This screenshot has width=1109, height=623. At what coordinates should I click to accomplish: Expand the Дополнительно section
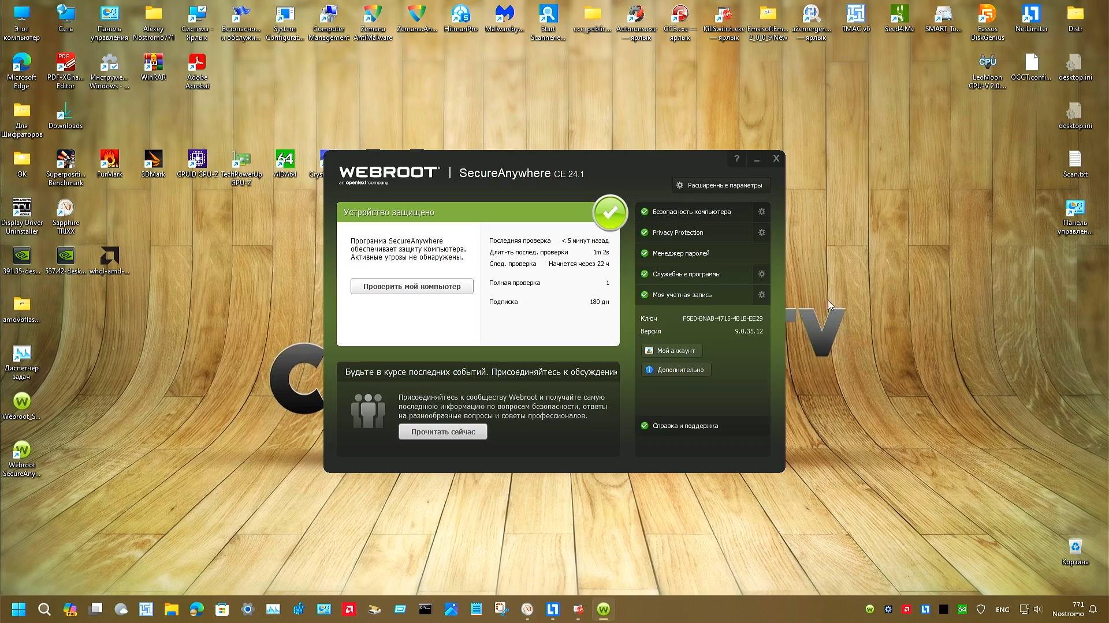(676, 369)
